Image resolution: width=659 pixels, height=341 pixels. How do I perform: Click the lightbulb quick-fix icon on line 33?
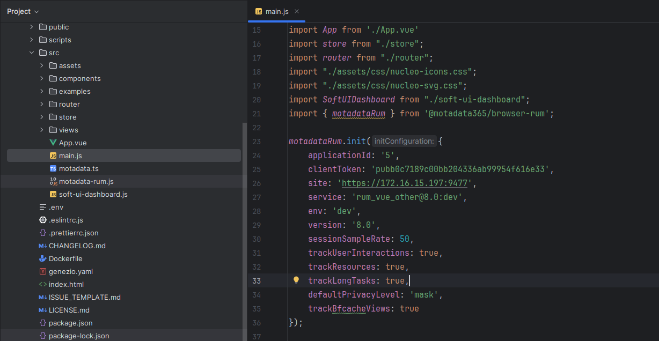point(296,280)
